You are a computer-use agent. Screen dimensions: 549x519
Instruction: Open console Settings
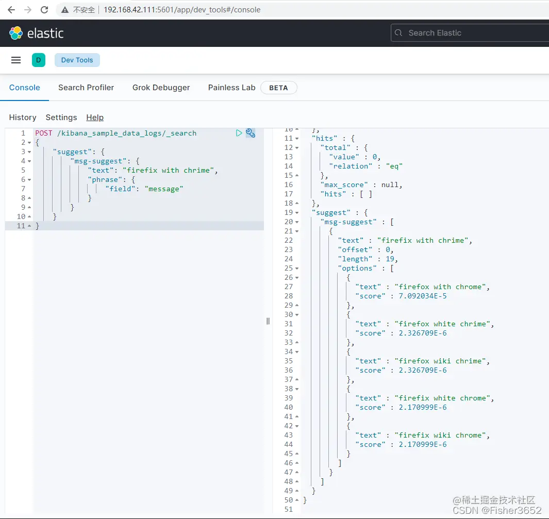(61, 117)
